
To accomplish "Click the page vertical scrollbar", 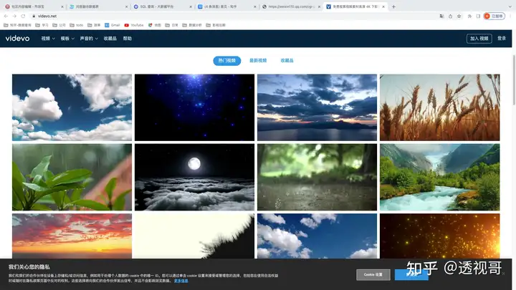I will [x=514, y=80].
